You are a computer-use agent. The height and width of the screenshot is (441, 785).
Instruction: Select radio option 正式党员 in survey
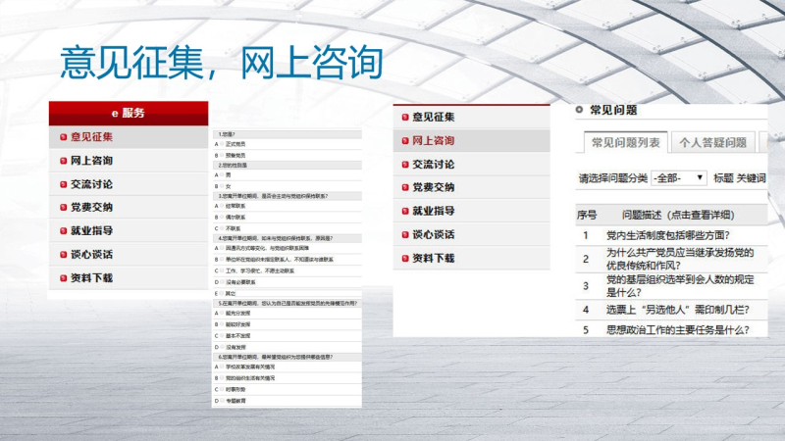pyautogui.click(x=221, y=144)
